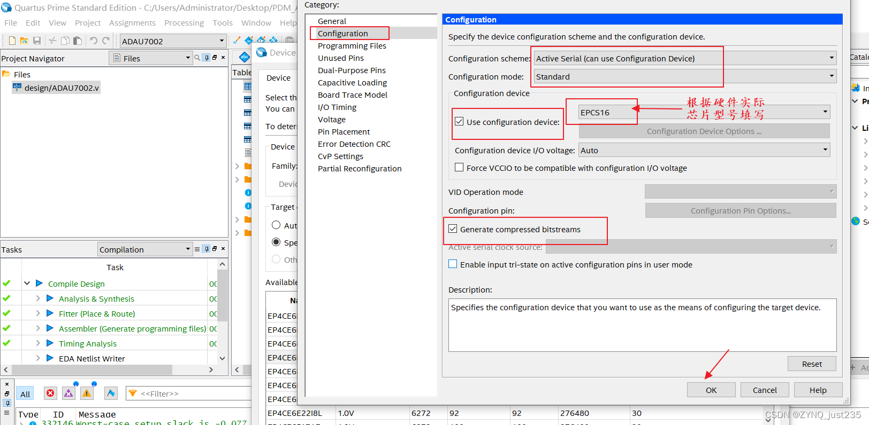Start Compile Design with its play arrow

click(x=39, y=284)
